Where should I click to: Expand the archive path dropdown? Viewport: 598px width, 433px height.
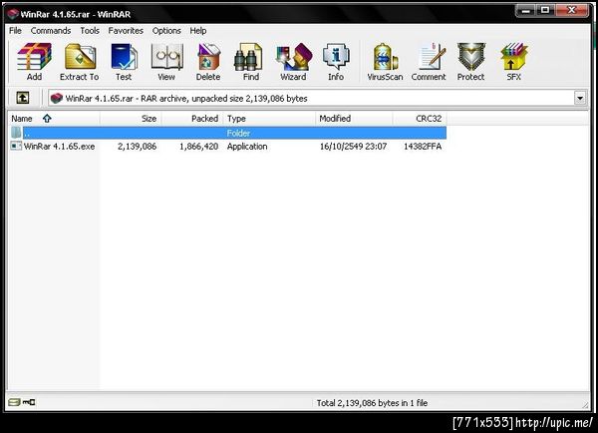pyautogui.click(x=580, y=98)
